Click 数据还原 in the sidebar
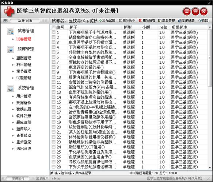The height and width of the screenshot is (182, 213). point(24,109)
